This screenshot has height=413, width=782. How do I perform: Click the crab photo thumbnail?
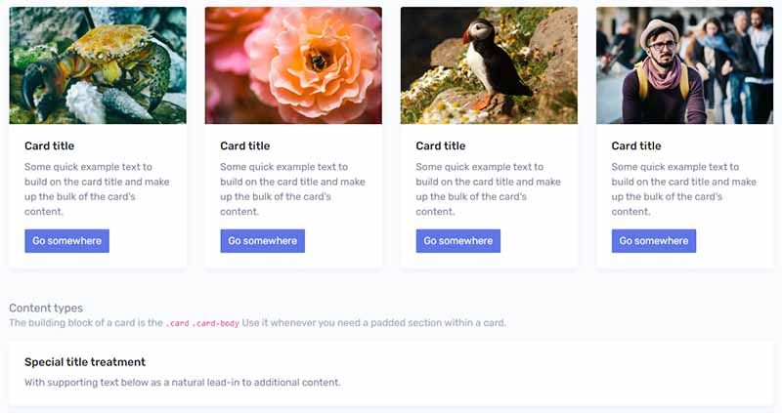(98, 65)
